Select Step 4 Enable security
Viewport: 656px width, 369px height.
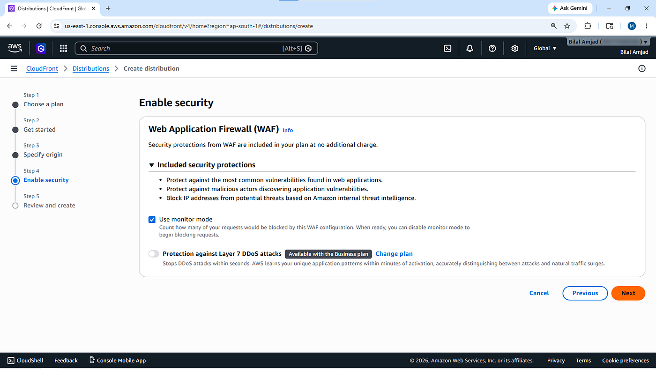[x=46, y=180]
